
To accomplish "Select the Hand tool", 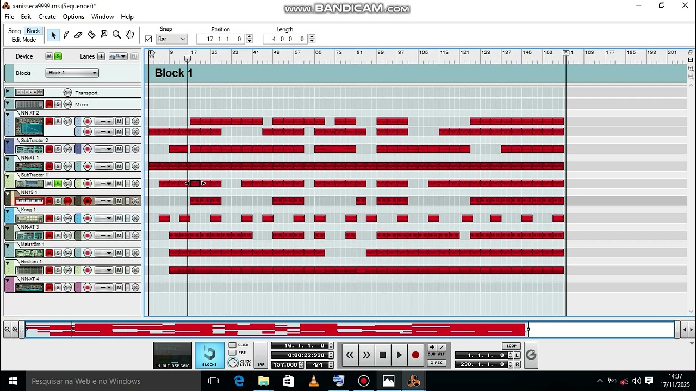I will (129, 35).
